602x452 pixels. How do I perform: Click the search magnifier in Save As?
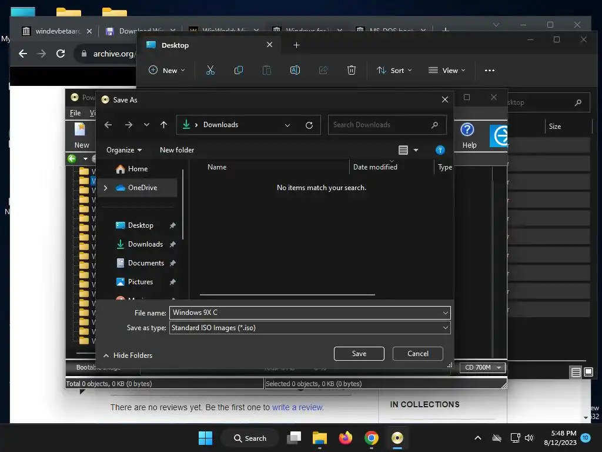434,125
